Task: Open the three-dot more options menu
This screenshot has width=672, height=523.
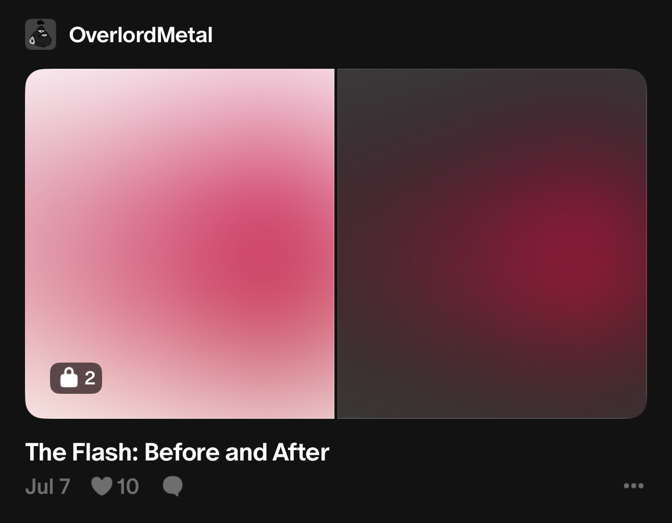Action: coord(633,485)
